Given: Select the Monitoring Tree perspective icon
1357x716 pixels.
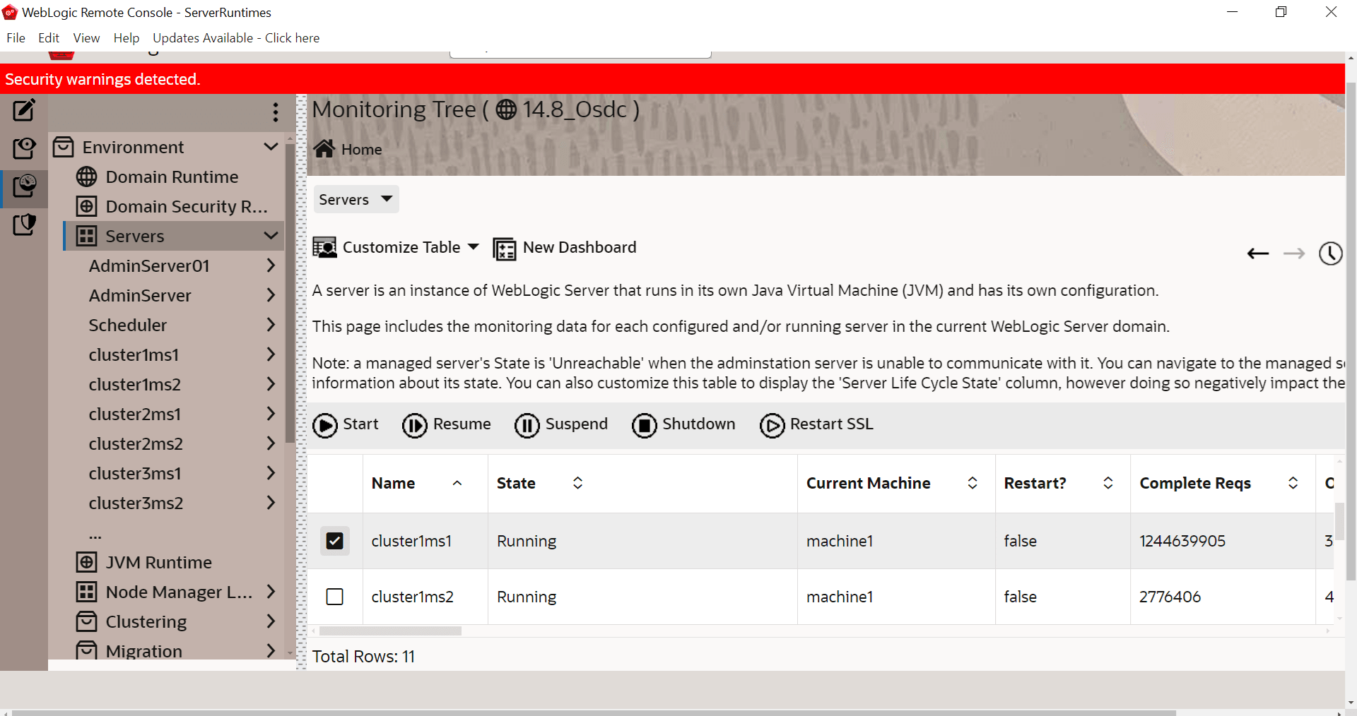Looking at the screenshot, I should pyautogui.click(x=24, y=186).
